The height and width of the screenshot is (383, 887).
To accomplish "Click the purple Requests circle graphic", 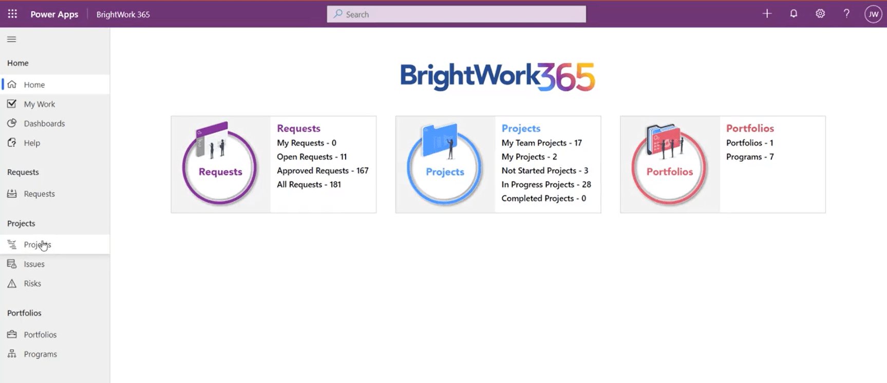I will (x=220, y=164).
